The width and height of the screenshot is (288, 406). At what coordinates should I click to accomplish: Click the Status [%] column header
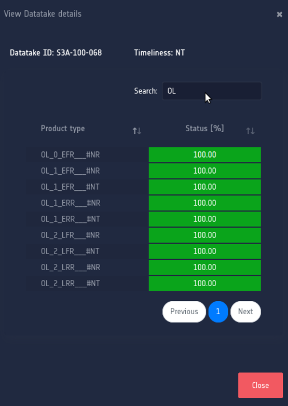tap(204, 129)
